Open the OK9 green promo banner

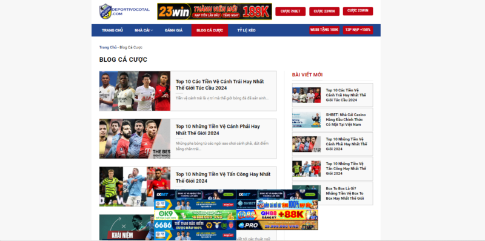[x=195, y=215]
